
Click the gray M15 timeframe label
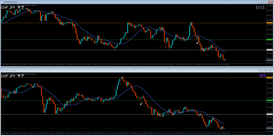pyautogui.click(x=260, y=8)
